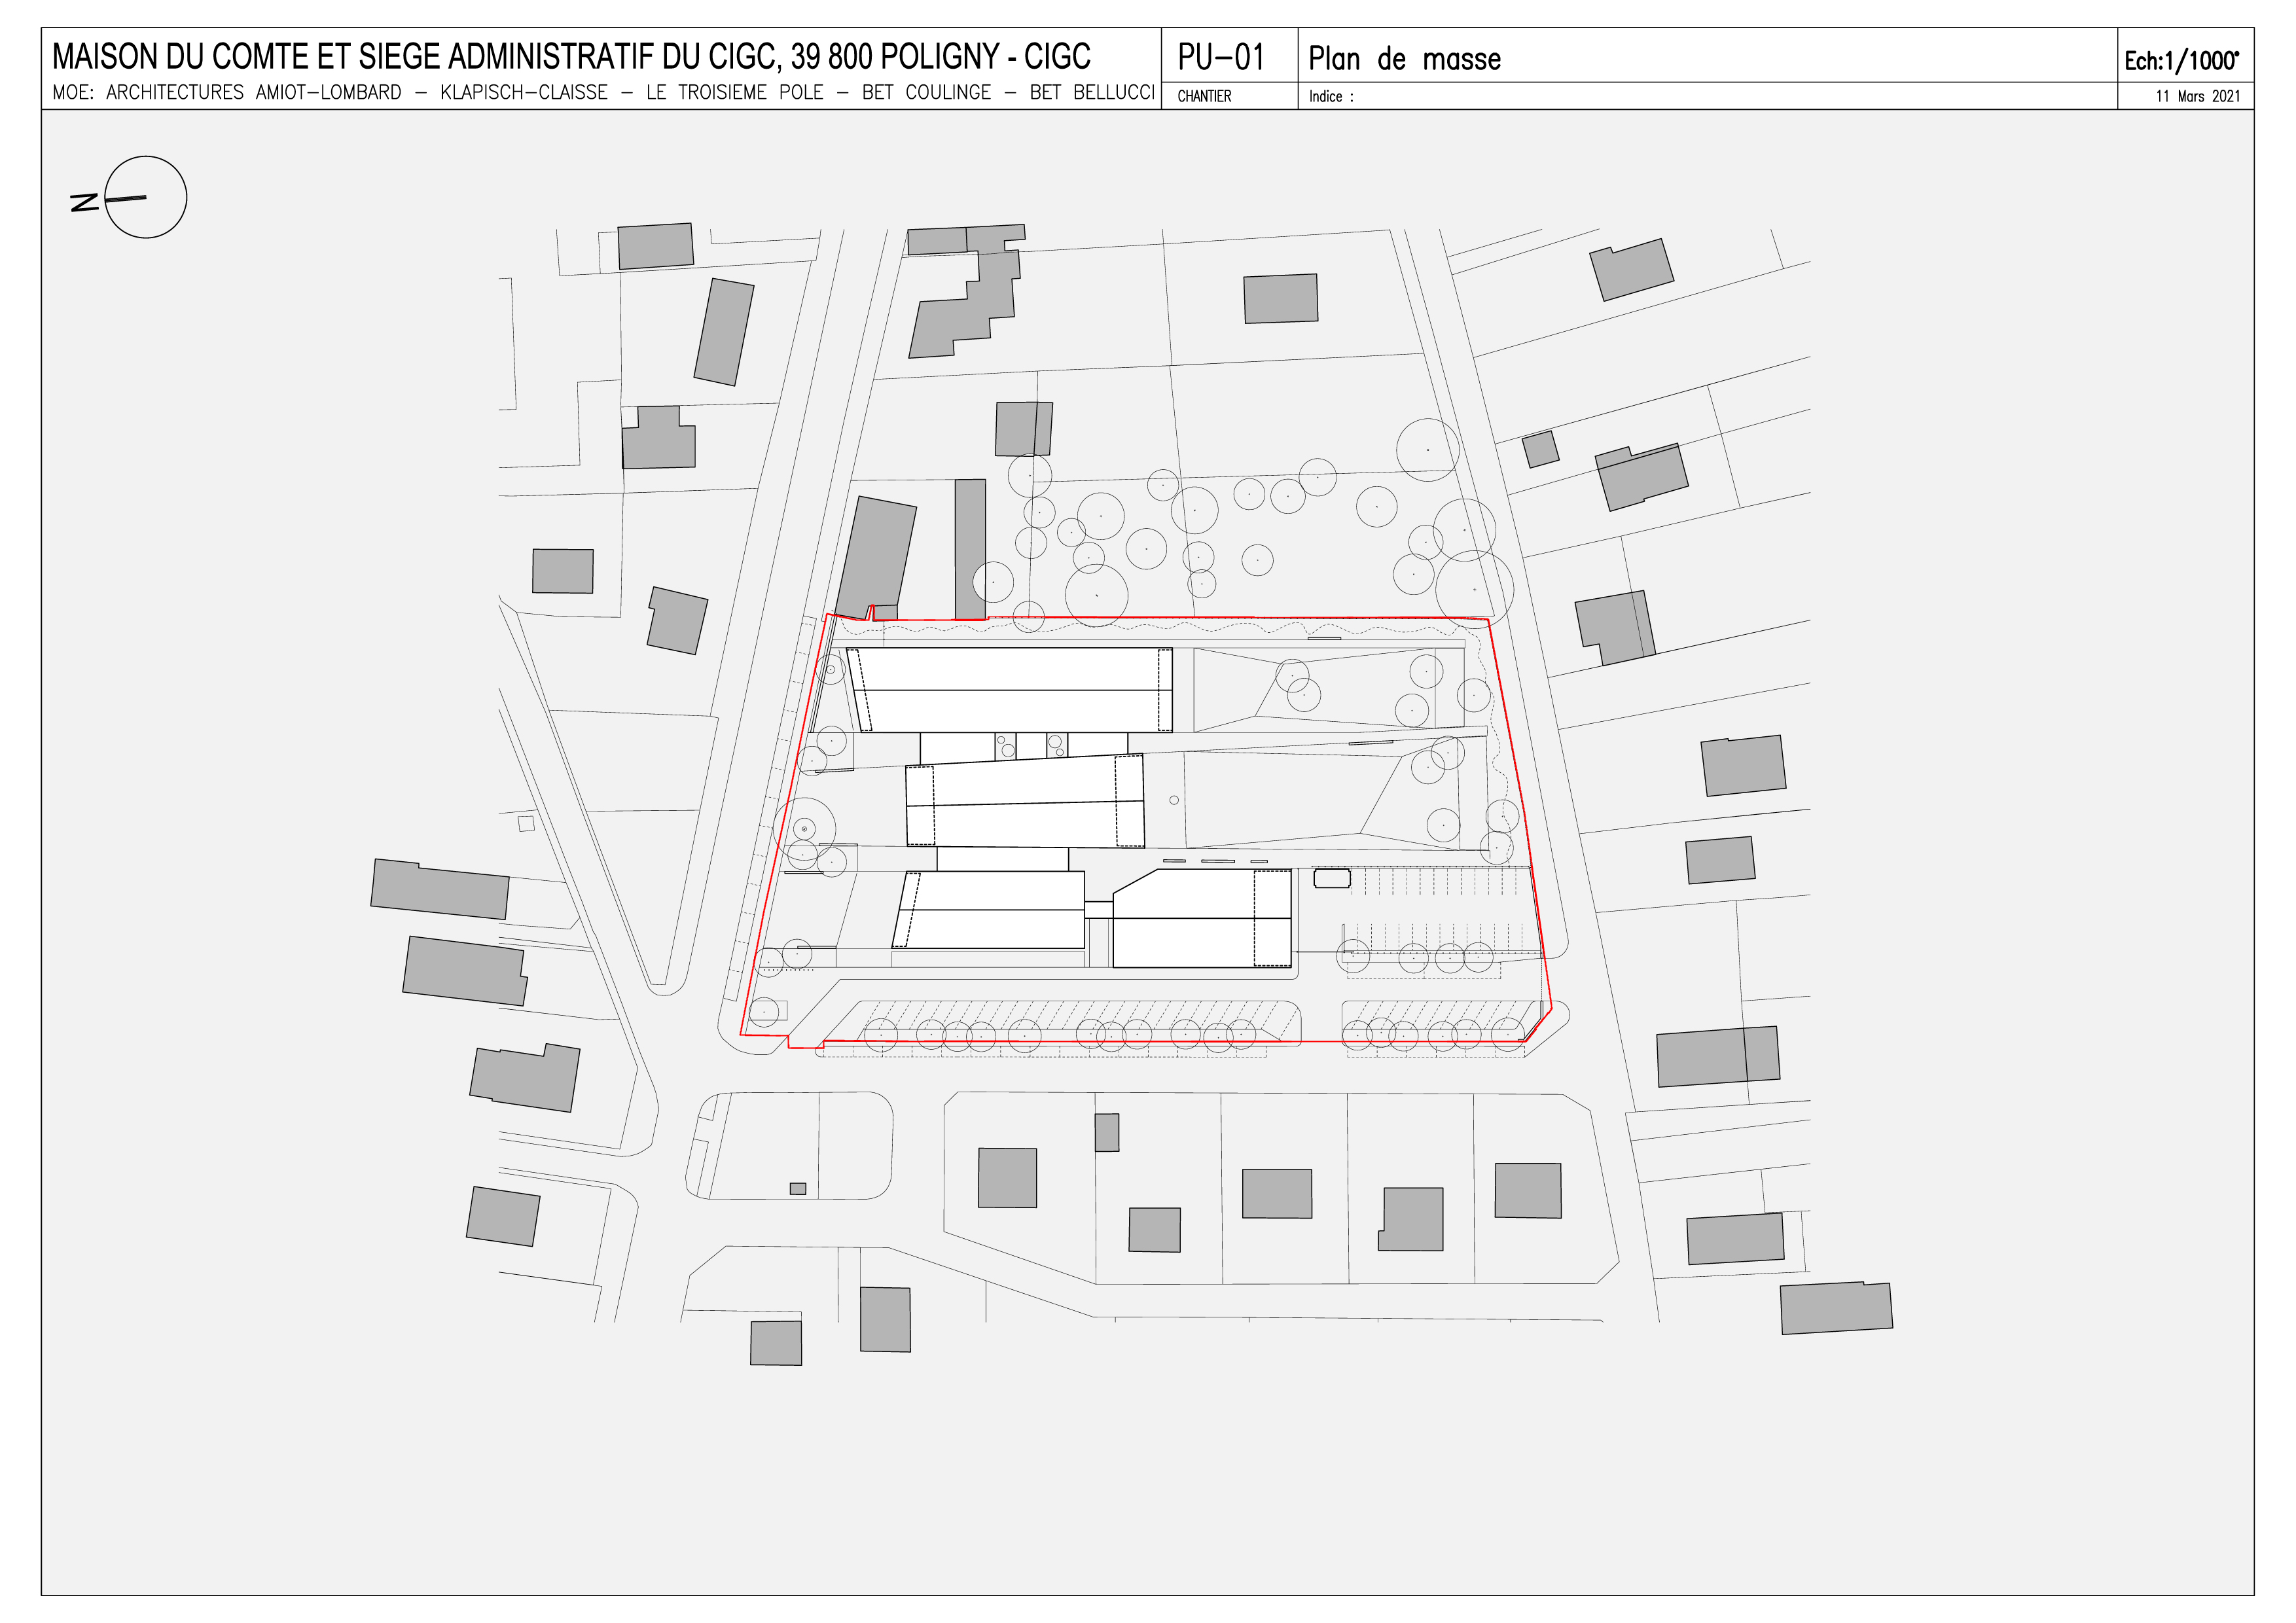This screenshot has height=1623, width=2296.
Task: Click the PU-01 sheet number
Action: coord(1221,58)
